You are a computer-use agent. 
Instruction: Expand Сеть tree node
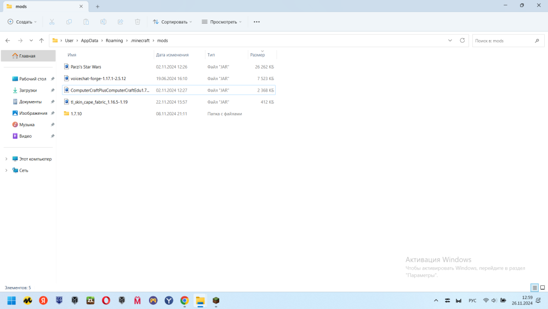pyautogui.click(x=6, y=171)
